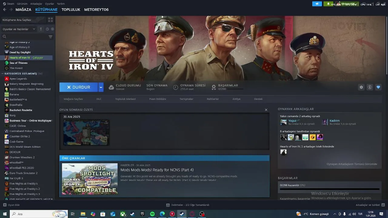Go to TOPLULUK tab

tap(71, 10)
